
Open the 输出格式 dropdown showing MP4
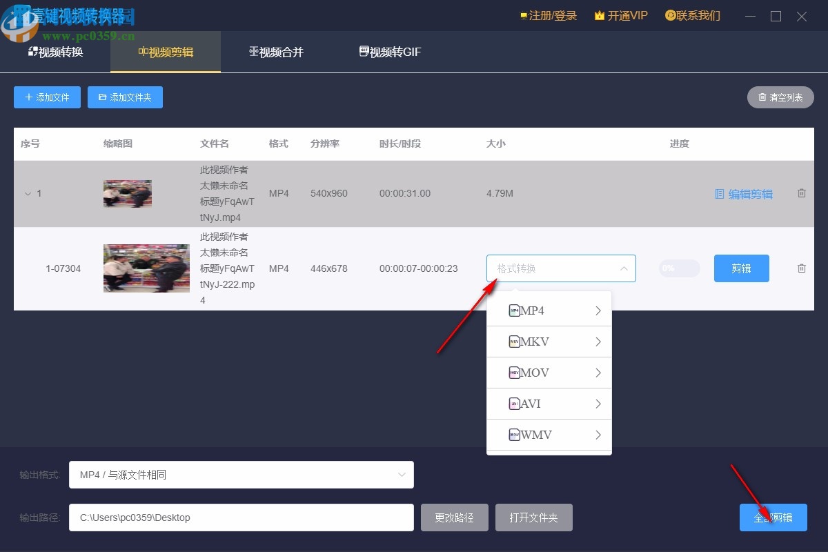[240, 474]
